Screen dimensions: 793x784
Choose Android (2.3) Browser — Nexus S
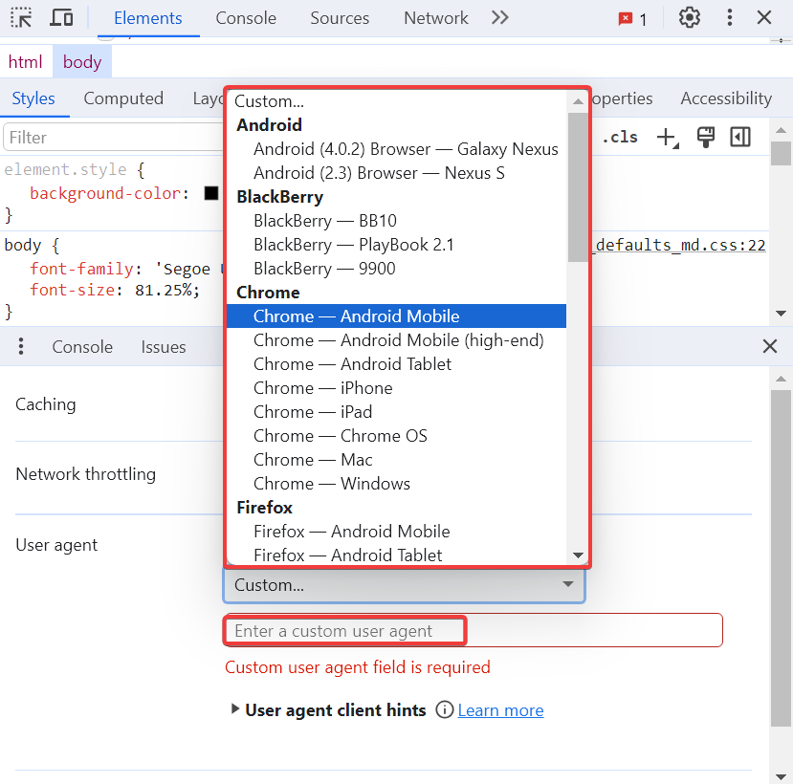(x=396, y=173)
